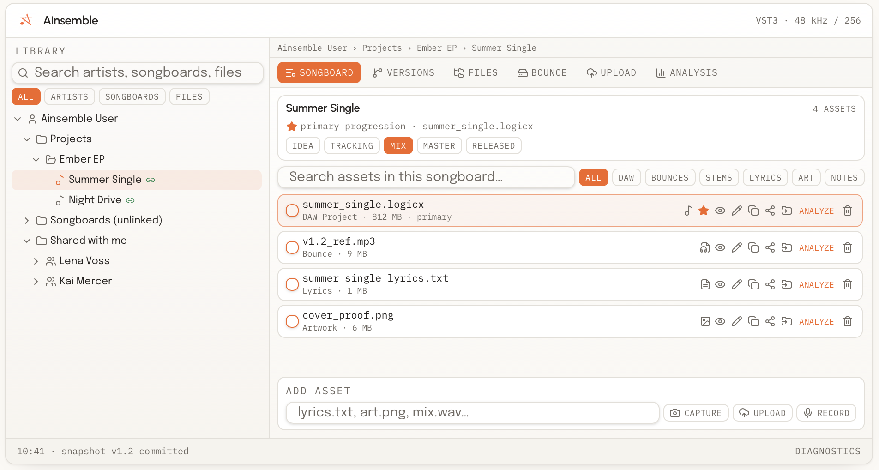
Task: Filter assets by Stems
Action: coord(719,178)
